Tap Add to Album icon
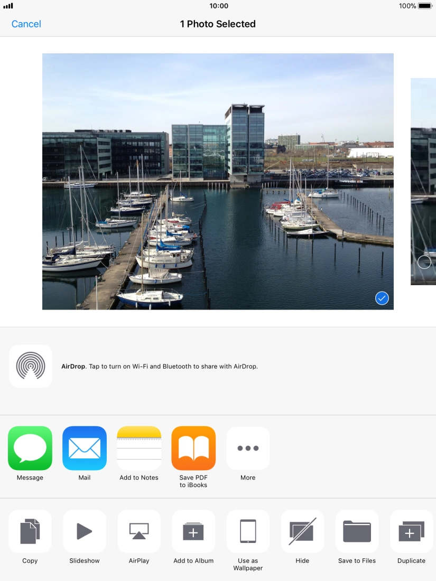 pos(193,531)
